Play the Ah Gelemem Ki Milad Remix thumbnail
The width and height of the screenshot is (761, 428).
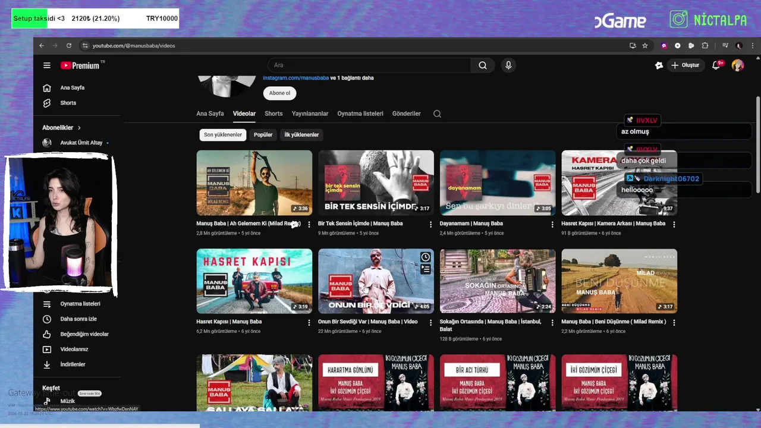click(x=254, y=182)
